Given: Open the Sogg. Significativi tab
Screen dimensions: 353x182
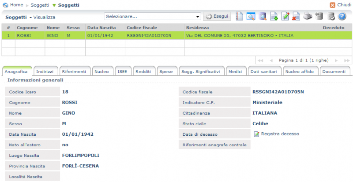Looking at the screenshot, I should click(x=201, y=72).
